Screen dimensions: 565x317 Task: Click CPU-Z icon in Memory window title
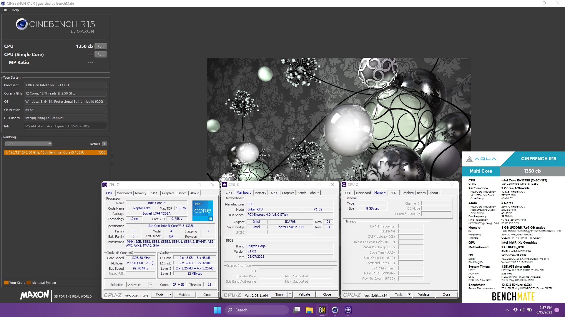tap(344, 185)
